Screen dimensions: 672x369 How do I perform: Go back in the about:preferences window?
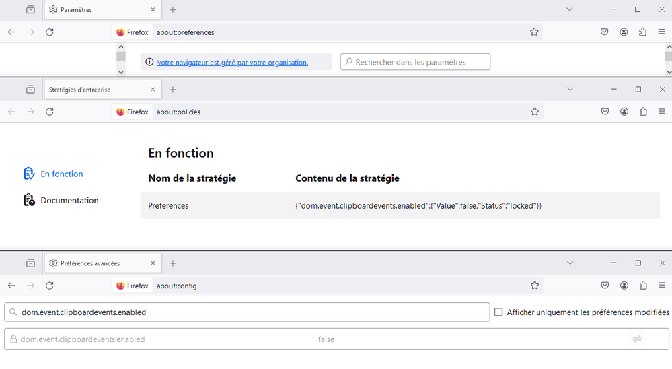(11, 32)
